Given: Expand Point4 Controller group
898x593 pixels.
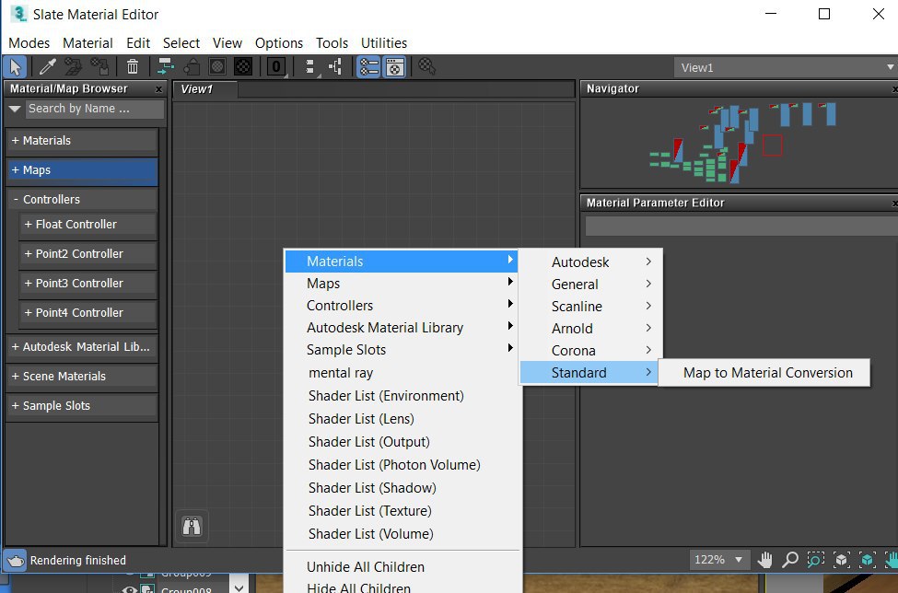Looking at the screenshot, I should (x=87, y=313).
